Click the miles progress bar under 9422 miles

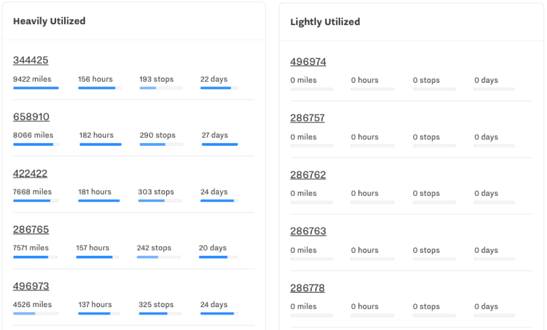36,88
